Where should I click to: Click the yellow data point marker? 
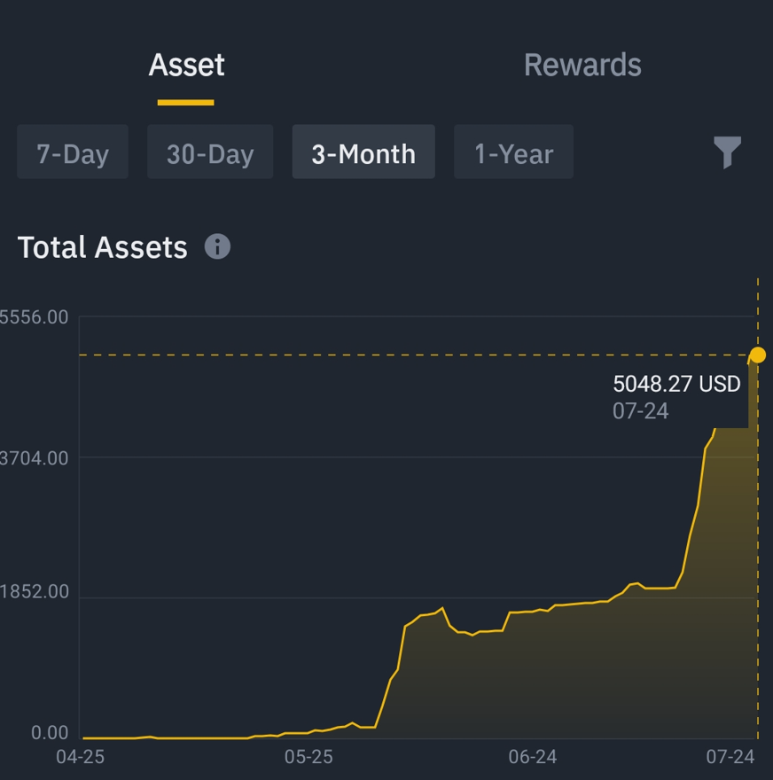pyautogui.click(x=757, y=355)
